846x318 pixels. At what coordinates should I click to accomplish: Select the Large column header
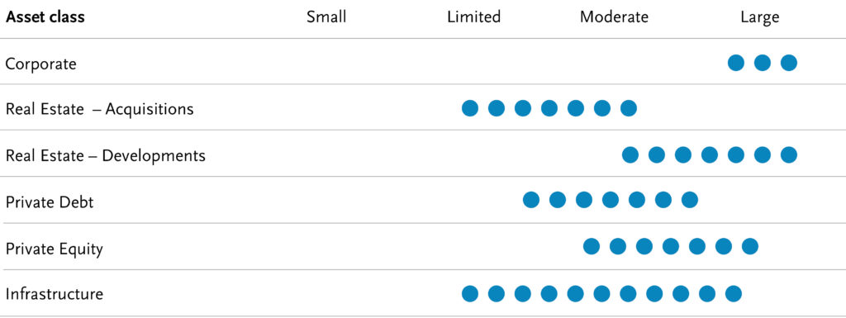click(x=760, y=18)
